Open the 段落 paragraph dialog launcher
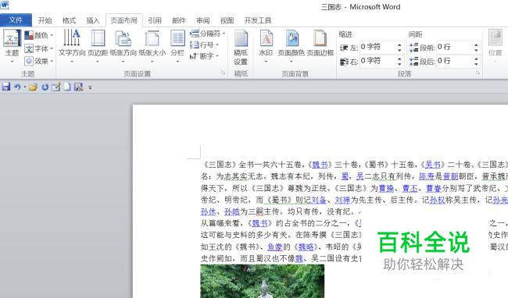508x298 pixels. [478, 73]
